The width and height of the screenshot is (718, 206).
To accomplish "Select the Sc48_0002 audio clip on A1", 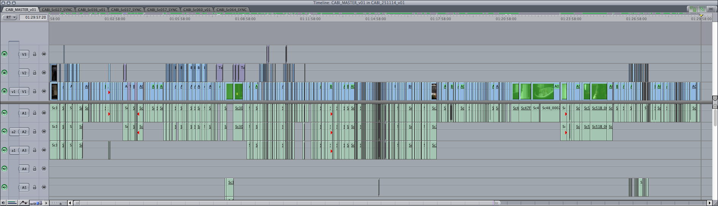I will coord(550,113).
